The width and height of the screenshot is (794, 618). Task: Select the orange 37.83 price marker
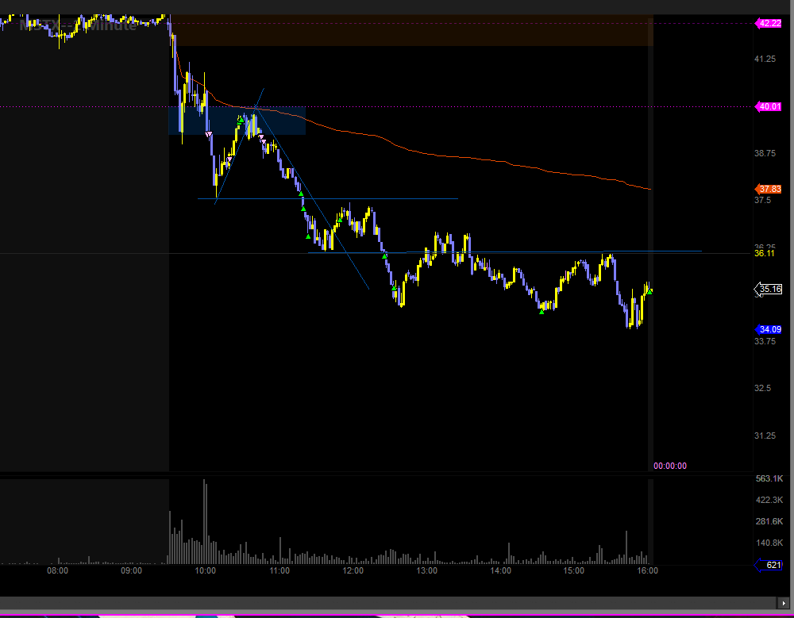click(x=769, y=190)
